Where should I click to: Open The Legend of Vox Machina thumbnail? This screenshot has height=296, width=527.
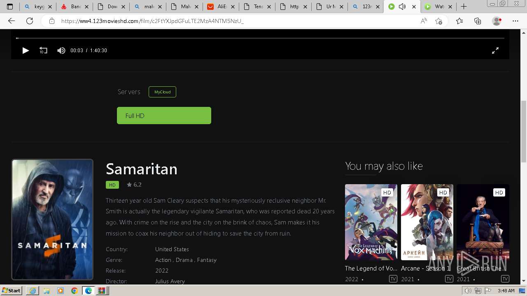click(371, 222)
